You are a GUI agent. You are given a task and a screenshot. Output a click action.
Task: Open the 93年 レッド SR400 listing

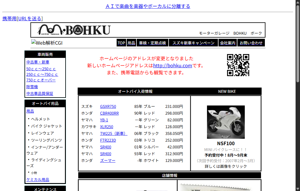pos(106,154)
